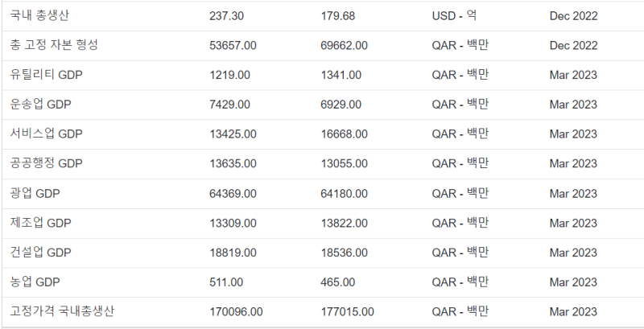644x329 pixels.
Task: Select the 제조업 GDP link
Action: [42, 223]
